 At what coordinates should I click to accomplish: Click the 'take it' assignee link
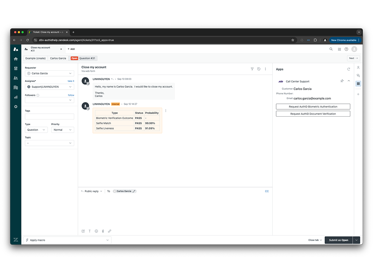(x=71, y=81)
